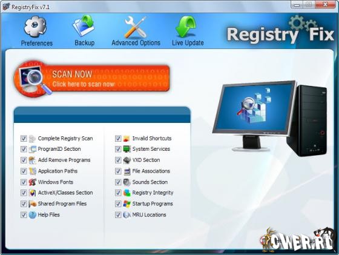Screen dimensions: 339x255
Task: Disable the Startup Programs checkbox
Action: [x=118, y=204]
